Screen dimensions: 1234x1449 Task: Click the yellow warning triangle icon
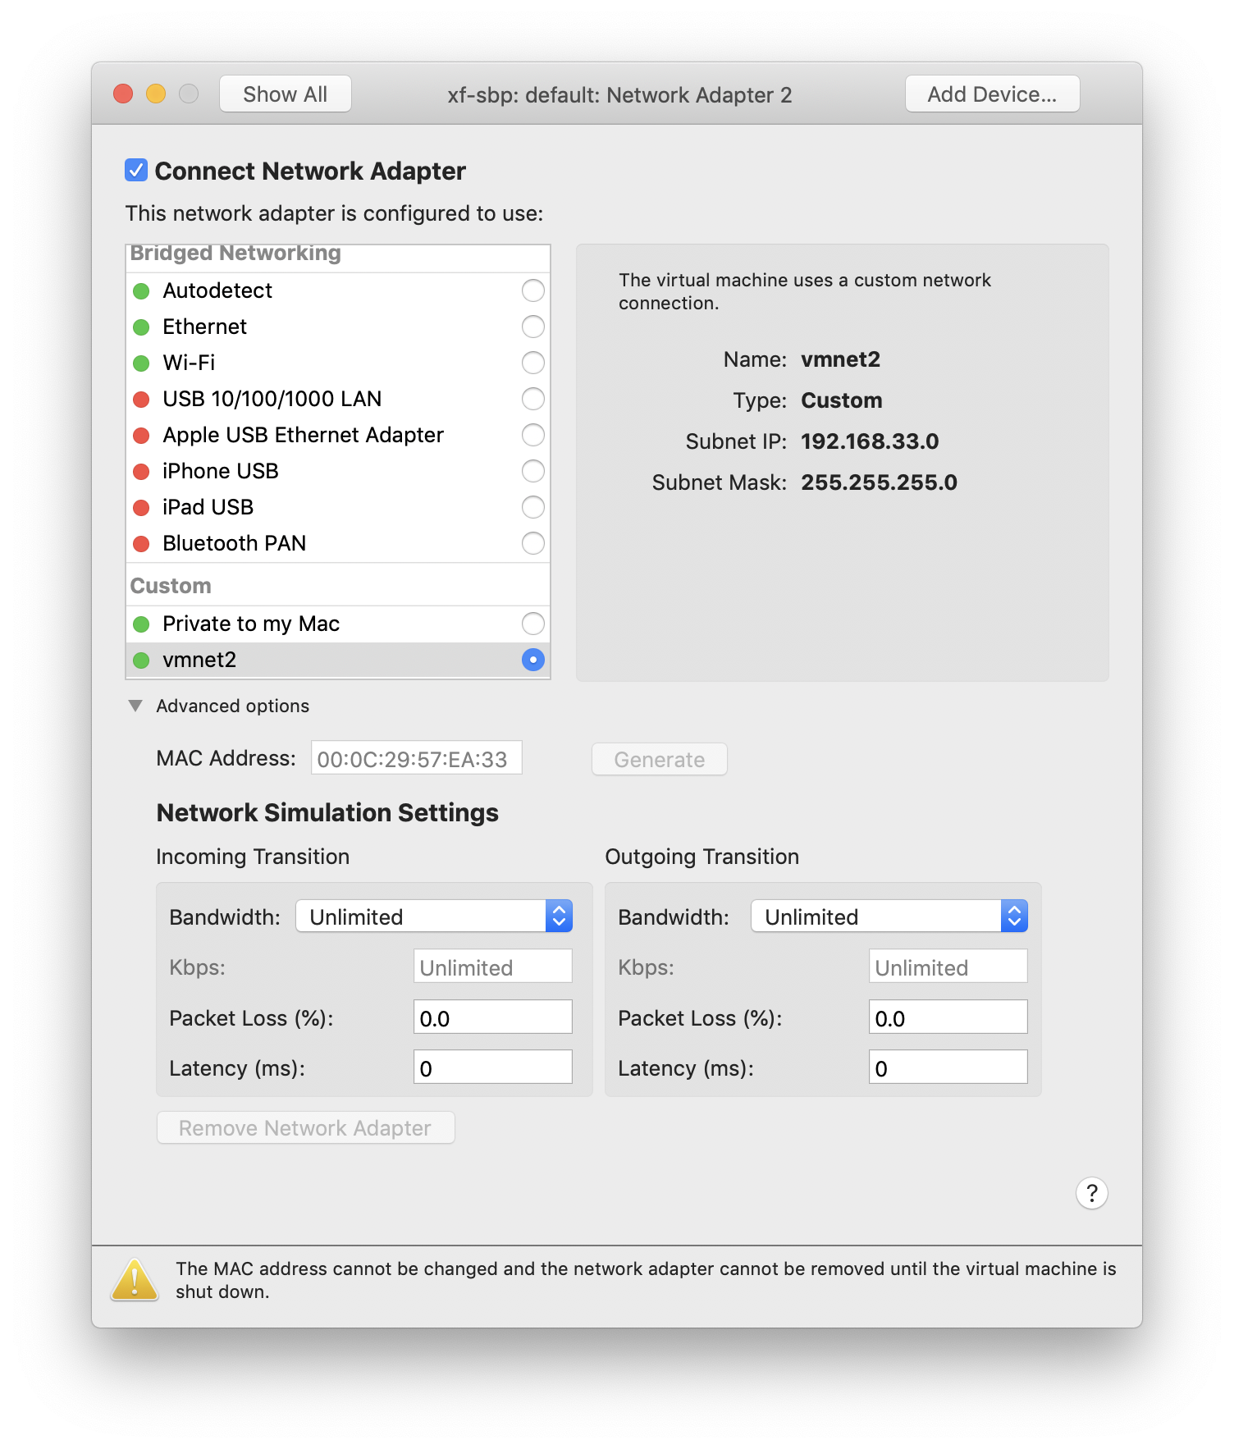point(135,1280)
